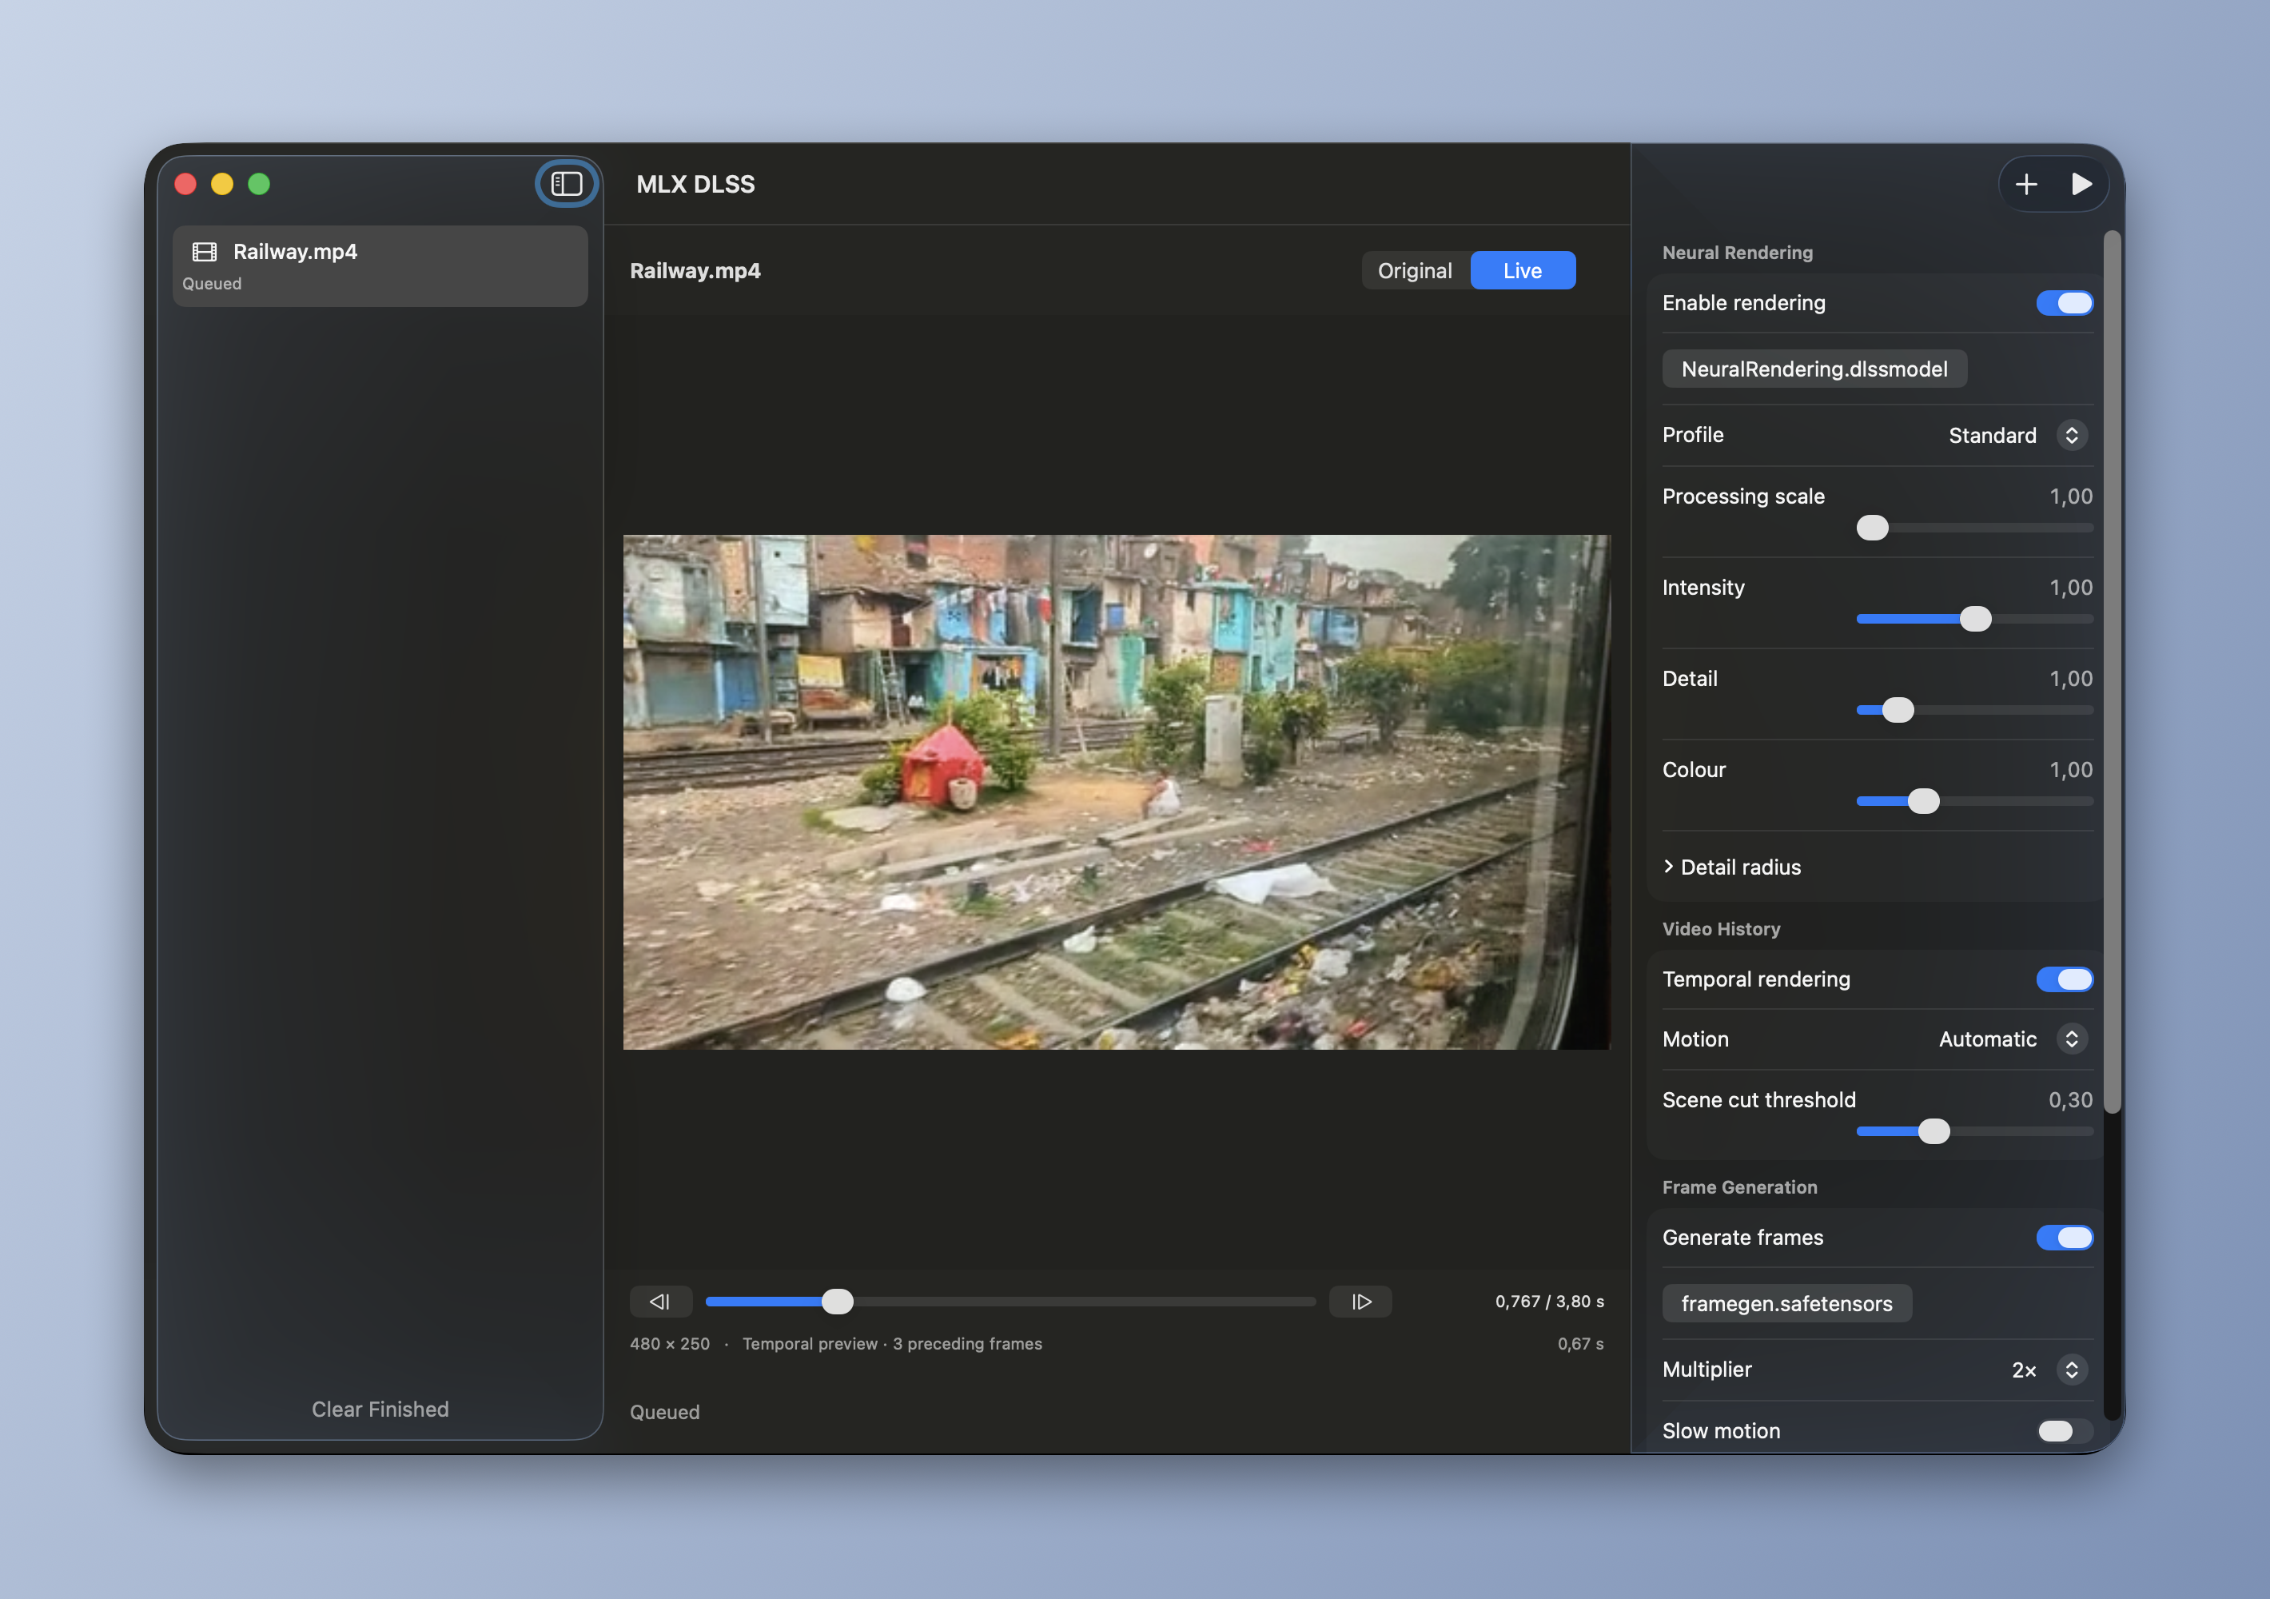2270x1599 pixels.
Task: Select the Live preview tab
Action: pyautogui.click(x=1523, y=271)
